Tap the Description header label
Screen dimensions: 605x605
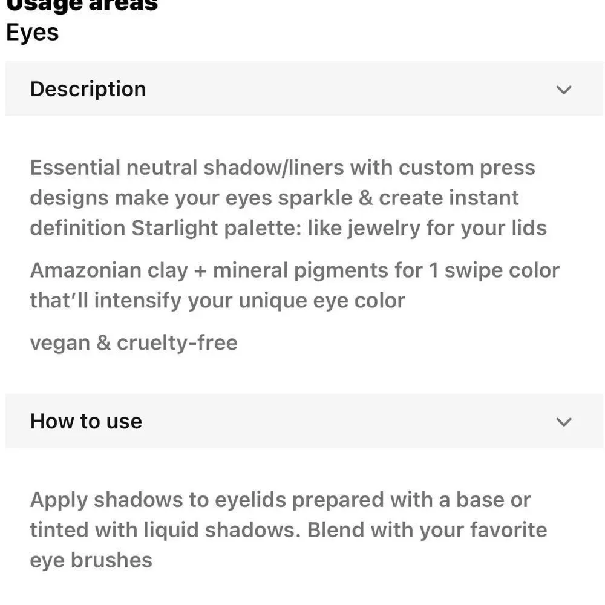coord(88,89)
